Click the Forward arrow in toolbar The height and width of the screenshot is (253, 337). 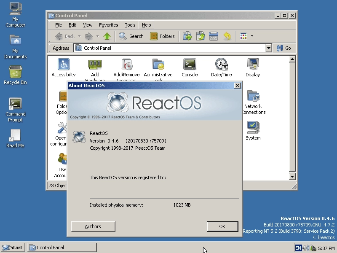pos(89,36)
